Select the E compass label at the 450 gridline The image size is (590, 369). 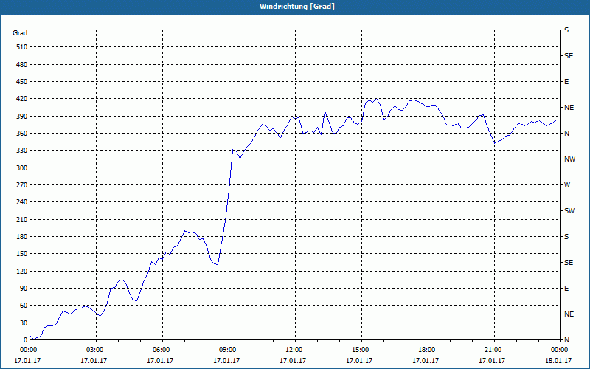click(566, 82)
